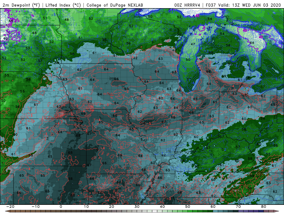Click the '44' dewpoint value over Lake Huron
The width and height of the screenshot is (284, 213).
tap(252, 43)
